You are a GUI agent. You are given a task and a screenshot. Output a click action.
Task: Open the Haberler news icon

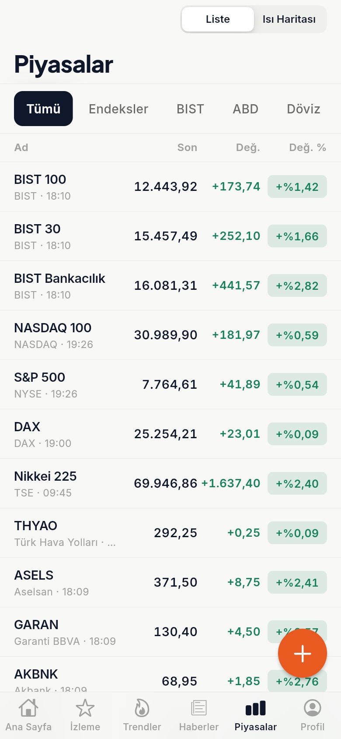[x=199, y=708]
